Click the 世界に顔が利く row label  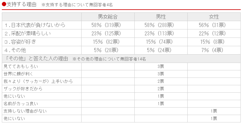(18, 74)
